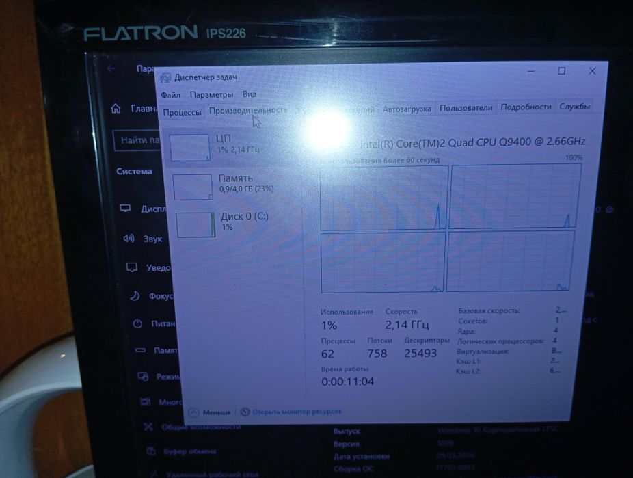
Task: Click the uptime value 0:00:11:04
Action: (347, 382)
